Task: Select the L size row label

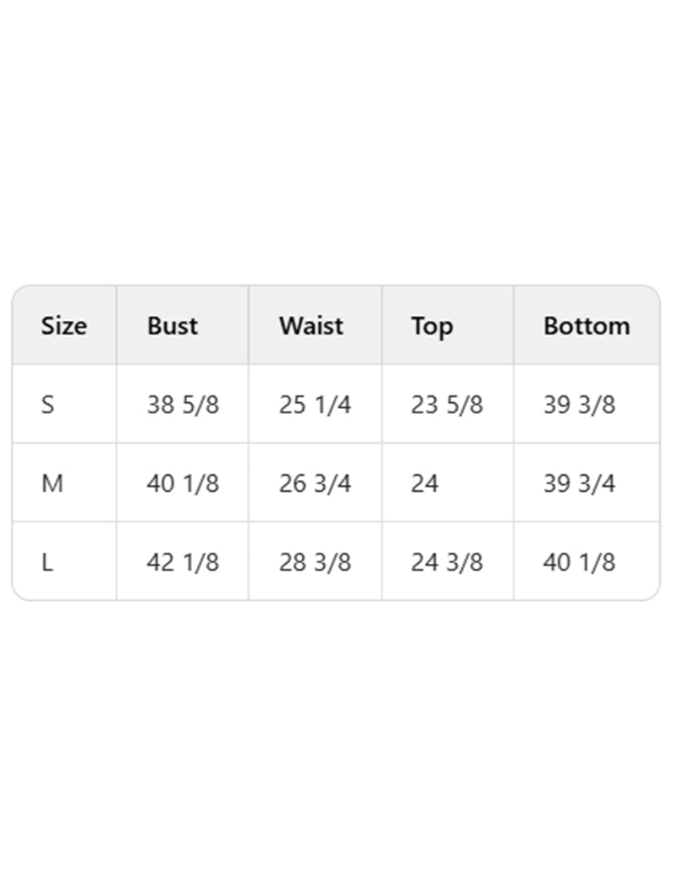Action: 47,562
